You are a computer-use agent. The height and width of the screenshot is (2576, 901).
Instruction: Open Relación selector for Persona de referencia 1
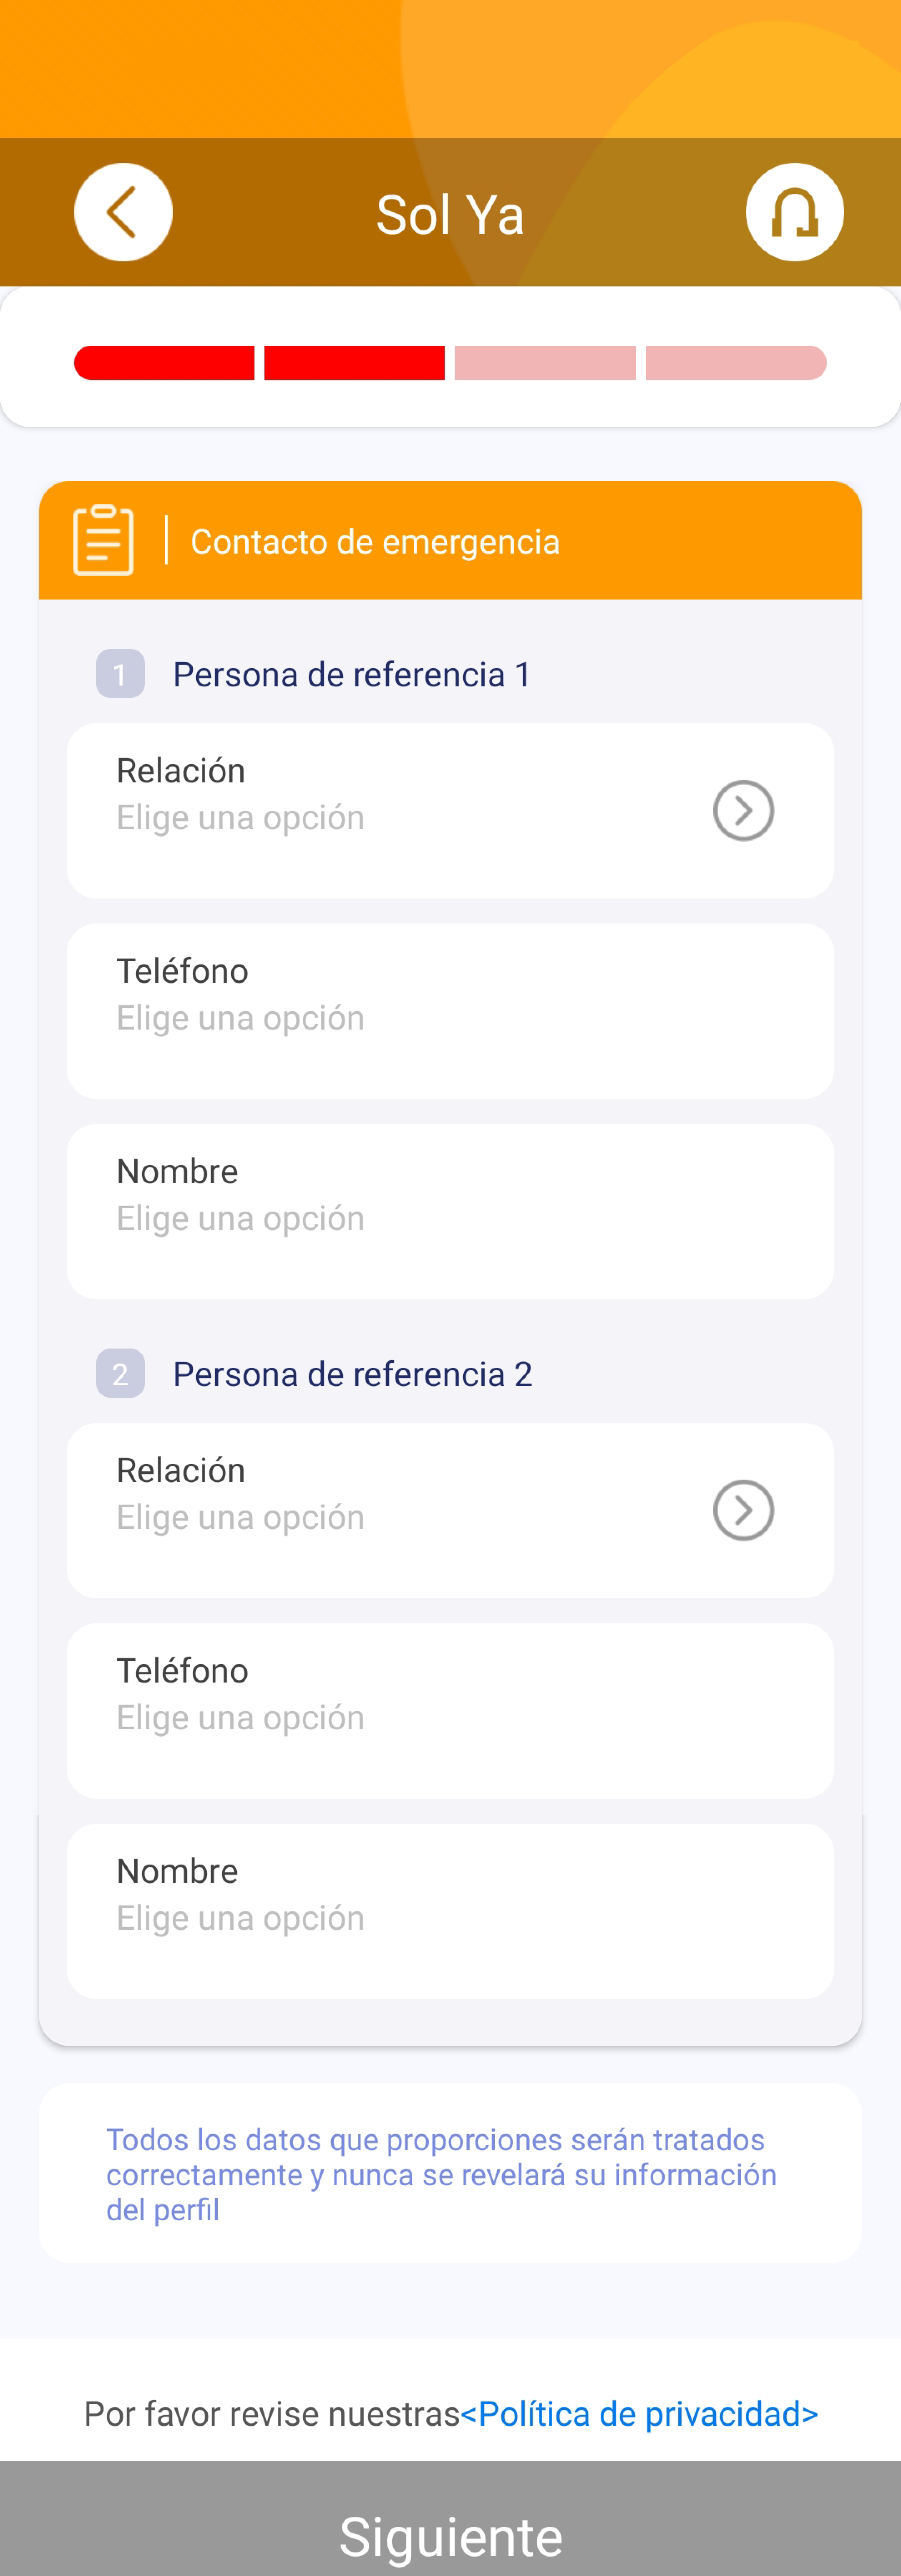pos(450,811)
